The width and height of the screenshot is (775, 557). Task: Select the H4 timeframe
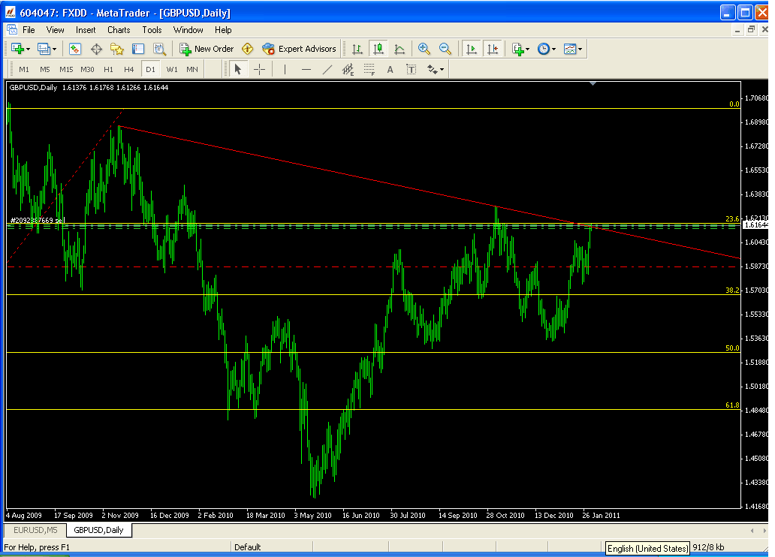click(x=129, y=69)
